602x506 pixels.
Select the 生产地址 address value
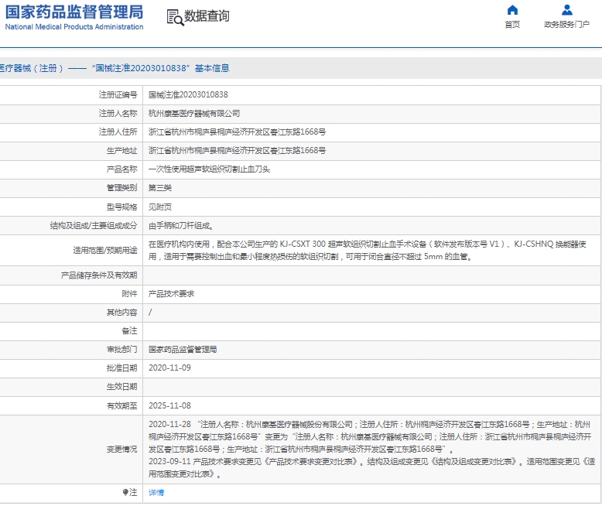pos(238,151)
